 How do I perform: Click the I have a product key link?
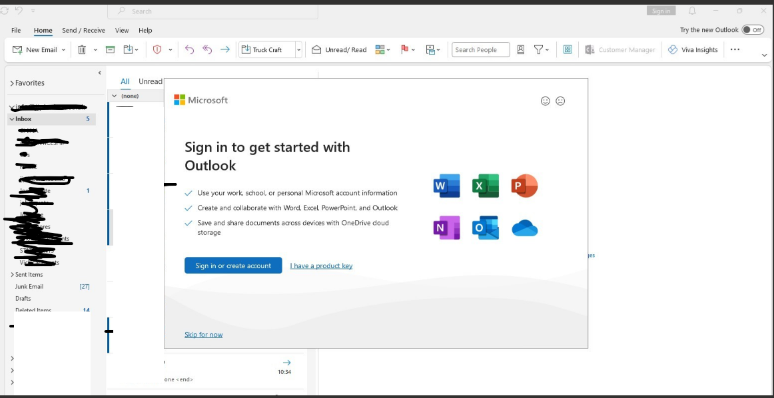(321, 266)
